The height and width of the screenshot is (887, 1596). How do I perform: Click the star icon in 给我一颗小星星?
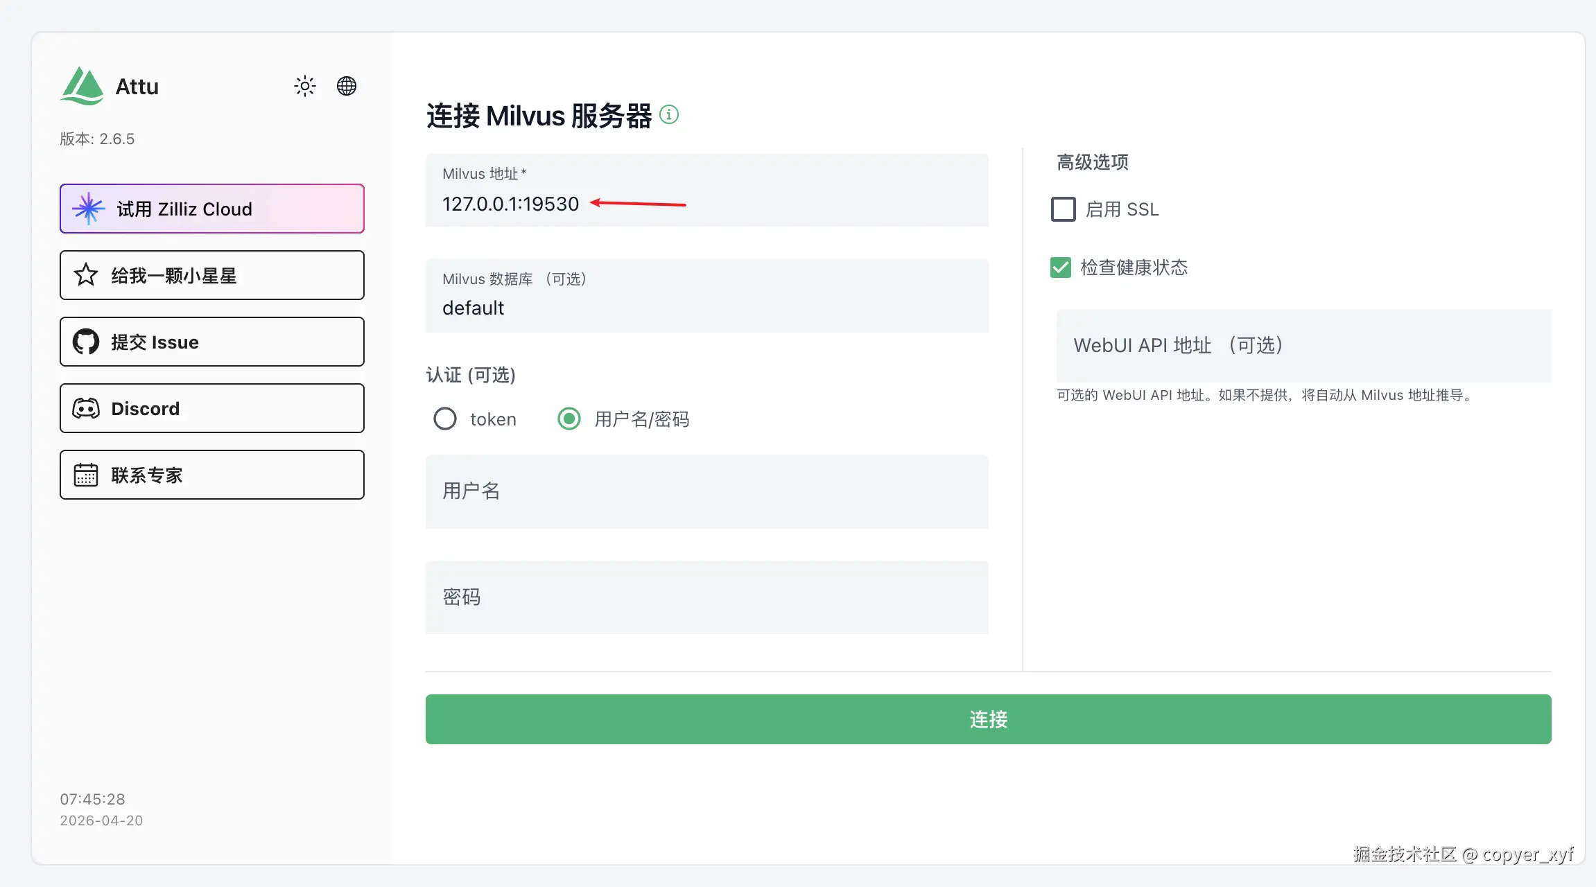pyautogui.click(x=86, y=275)
